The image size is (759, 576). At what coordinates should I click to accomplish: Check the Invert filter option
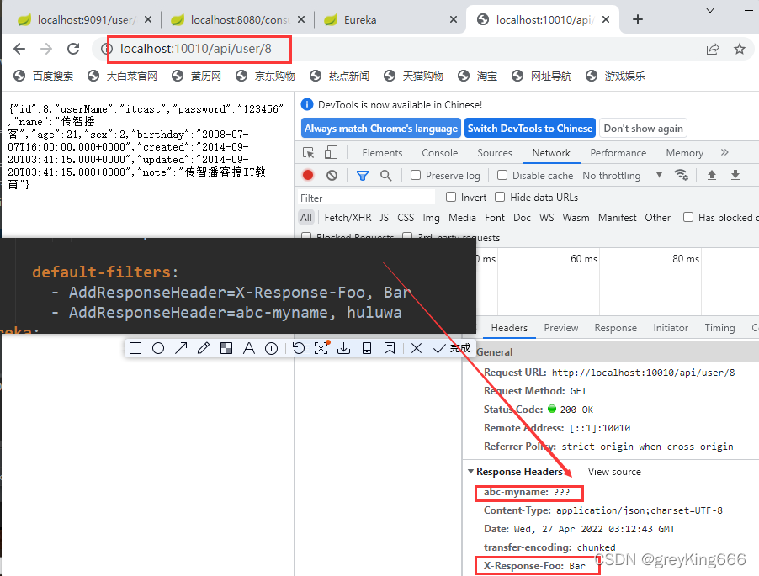pos(451,197)
